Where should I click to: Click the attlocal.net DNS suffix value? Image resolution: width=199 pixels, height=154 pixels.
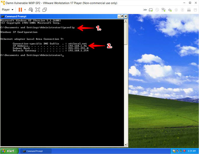(x=77, y=44)
